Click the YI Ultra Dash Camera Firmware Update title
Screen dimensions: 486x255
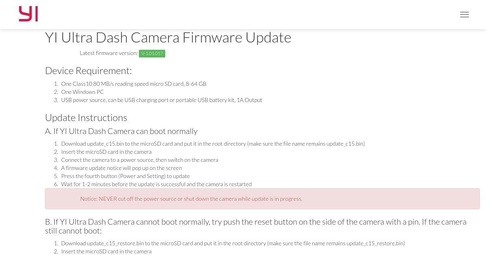pyautogui.click(x=168, y=37)
